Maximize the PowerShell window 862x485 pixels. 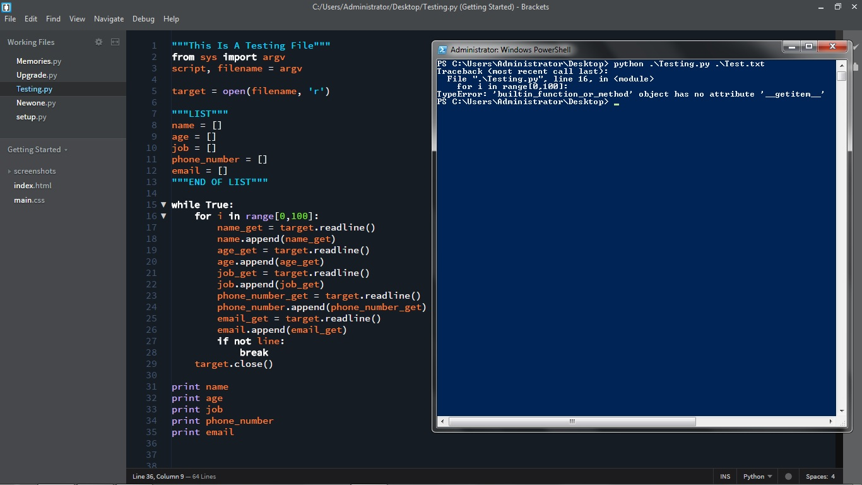pyautogui.click(x=809, y=46)
